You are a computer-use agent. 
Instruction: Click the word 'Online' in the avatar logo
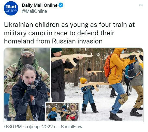pyautogui.click(x=11, y=11)
